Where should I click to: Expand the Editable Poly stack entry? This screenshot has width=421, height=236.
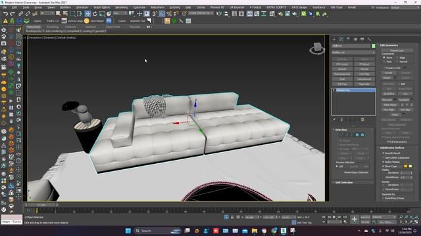(x=334, y=90)
